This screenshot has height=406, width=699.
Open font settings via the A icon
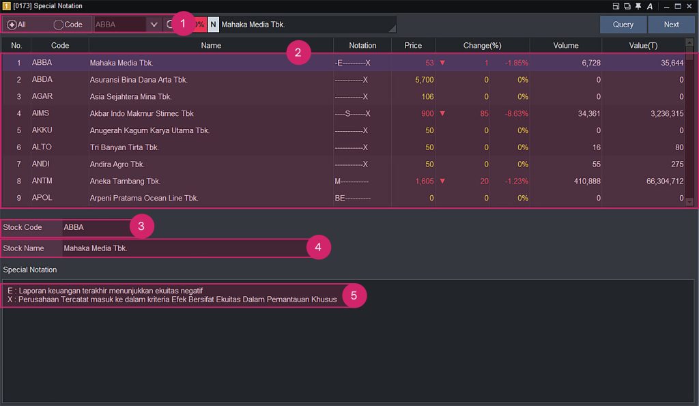pos(649,6)
